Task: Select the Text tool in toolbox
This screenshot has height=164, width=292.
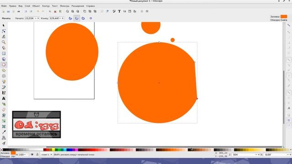Action: click(4, 98)
